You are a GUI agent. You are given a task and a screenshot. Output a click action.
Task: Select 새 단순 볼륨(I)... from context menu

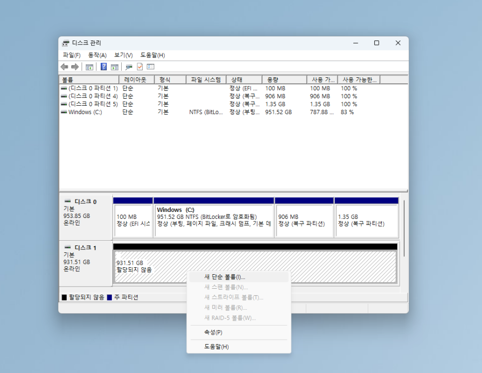[225, 277]
